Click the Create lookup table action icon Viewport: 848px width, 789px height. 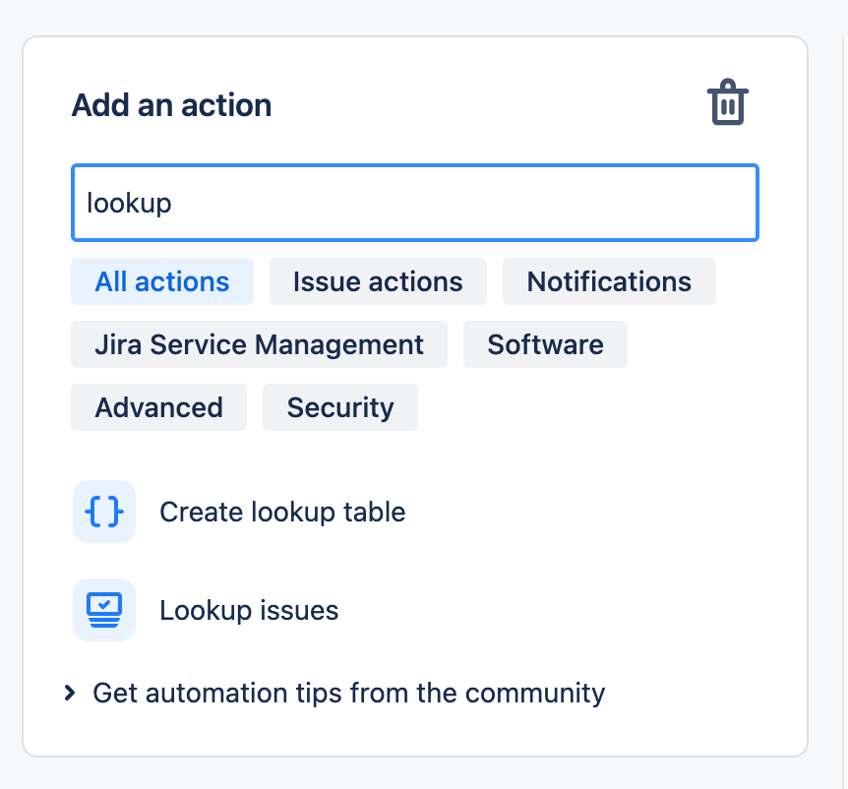coord(104,512)
